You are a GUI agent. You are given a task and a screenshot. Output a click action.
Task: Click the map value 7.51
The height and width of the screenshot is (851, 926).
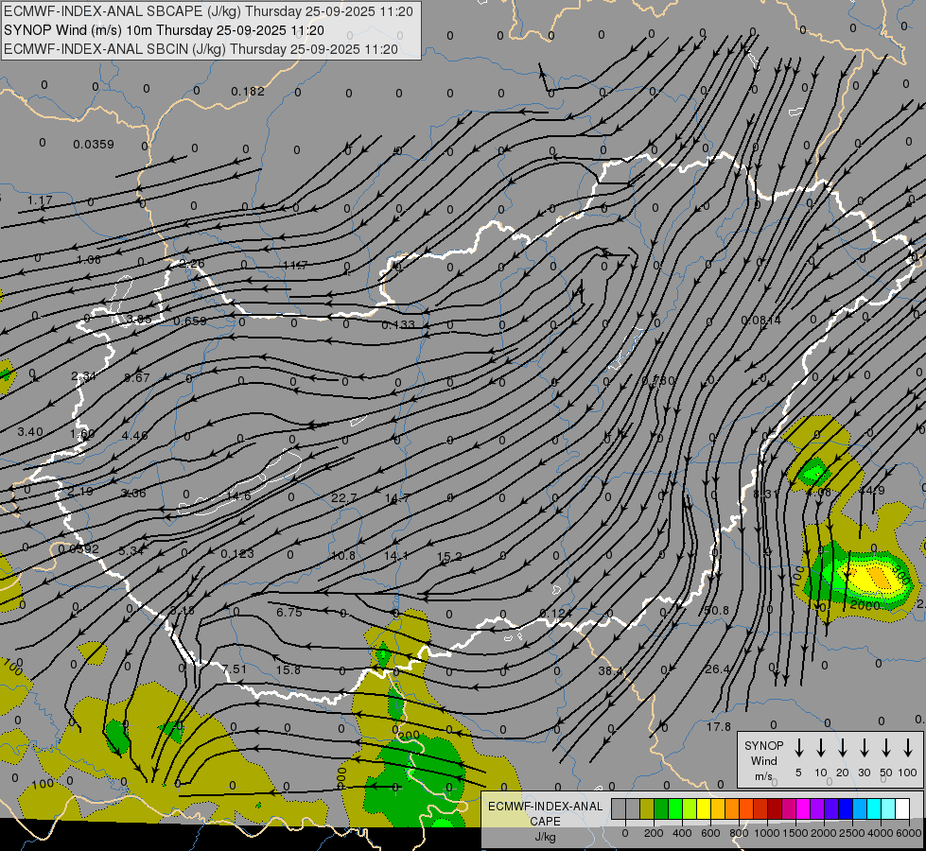coord(235,669)
